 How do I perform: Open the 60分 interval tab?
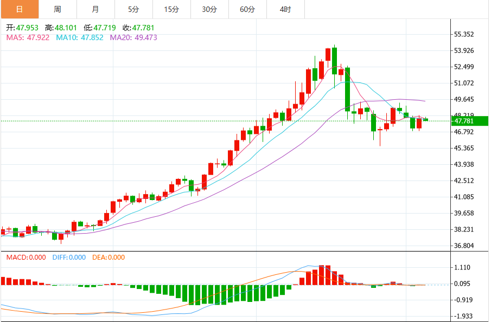point(247,9)
